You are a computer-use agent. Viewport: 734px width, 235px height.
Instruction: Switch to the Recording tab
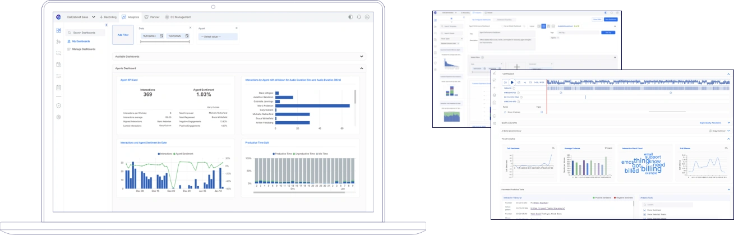pyautogui.click(x=109, y=17)
